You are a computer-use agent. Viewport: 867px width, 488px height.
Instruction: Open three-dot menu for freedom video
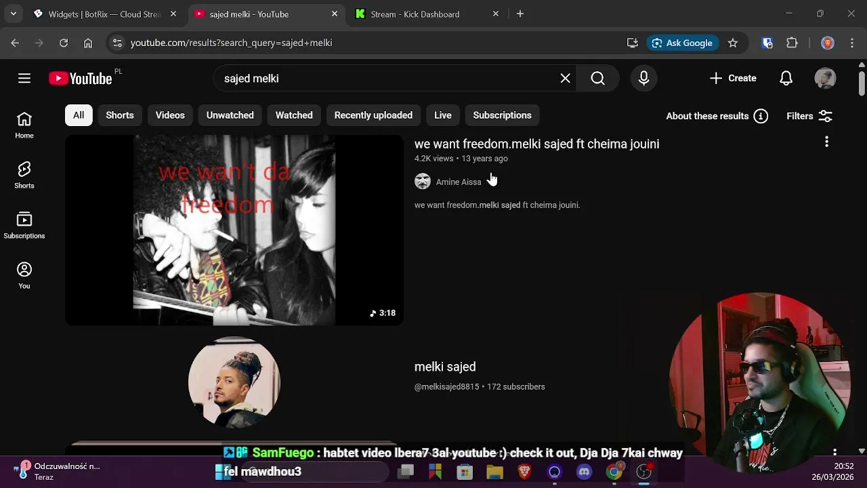pos(826,142)
